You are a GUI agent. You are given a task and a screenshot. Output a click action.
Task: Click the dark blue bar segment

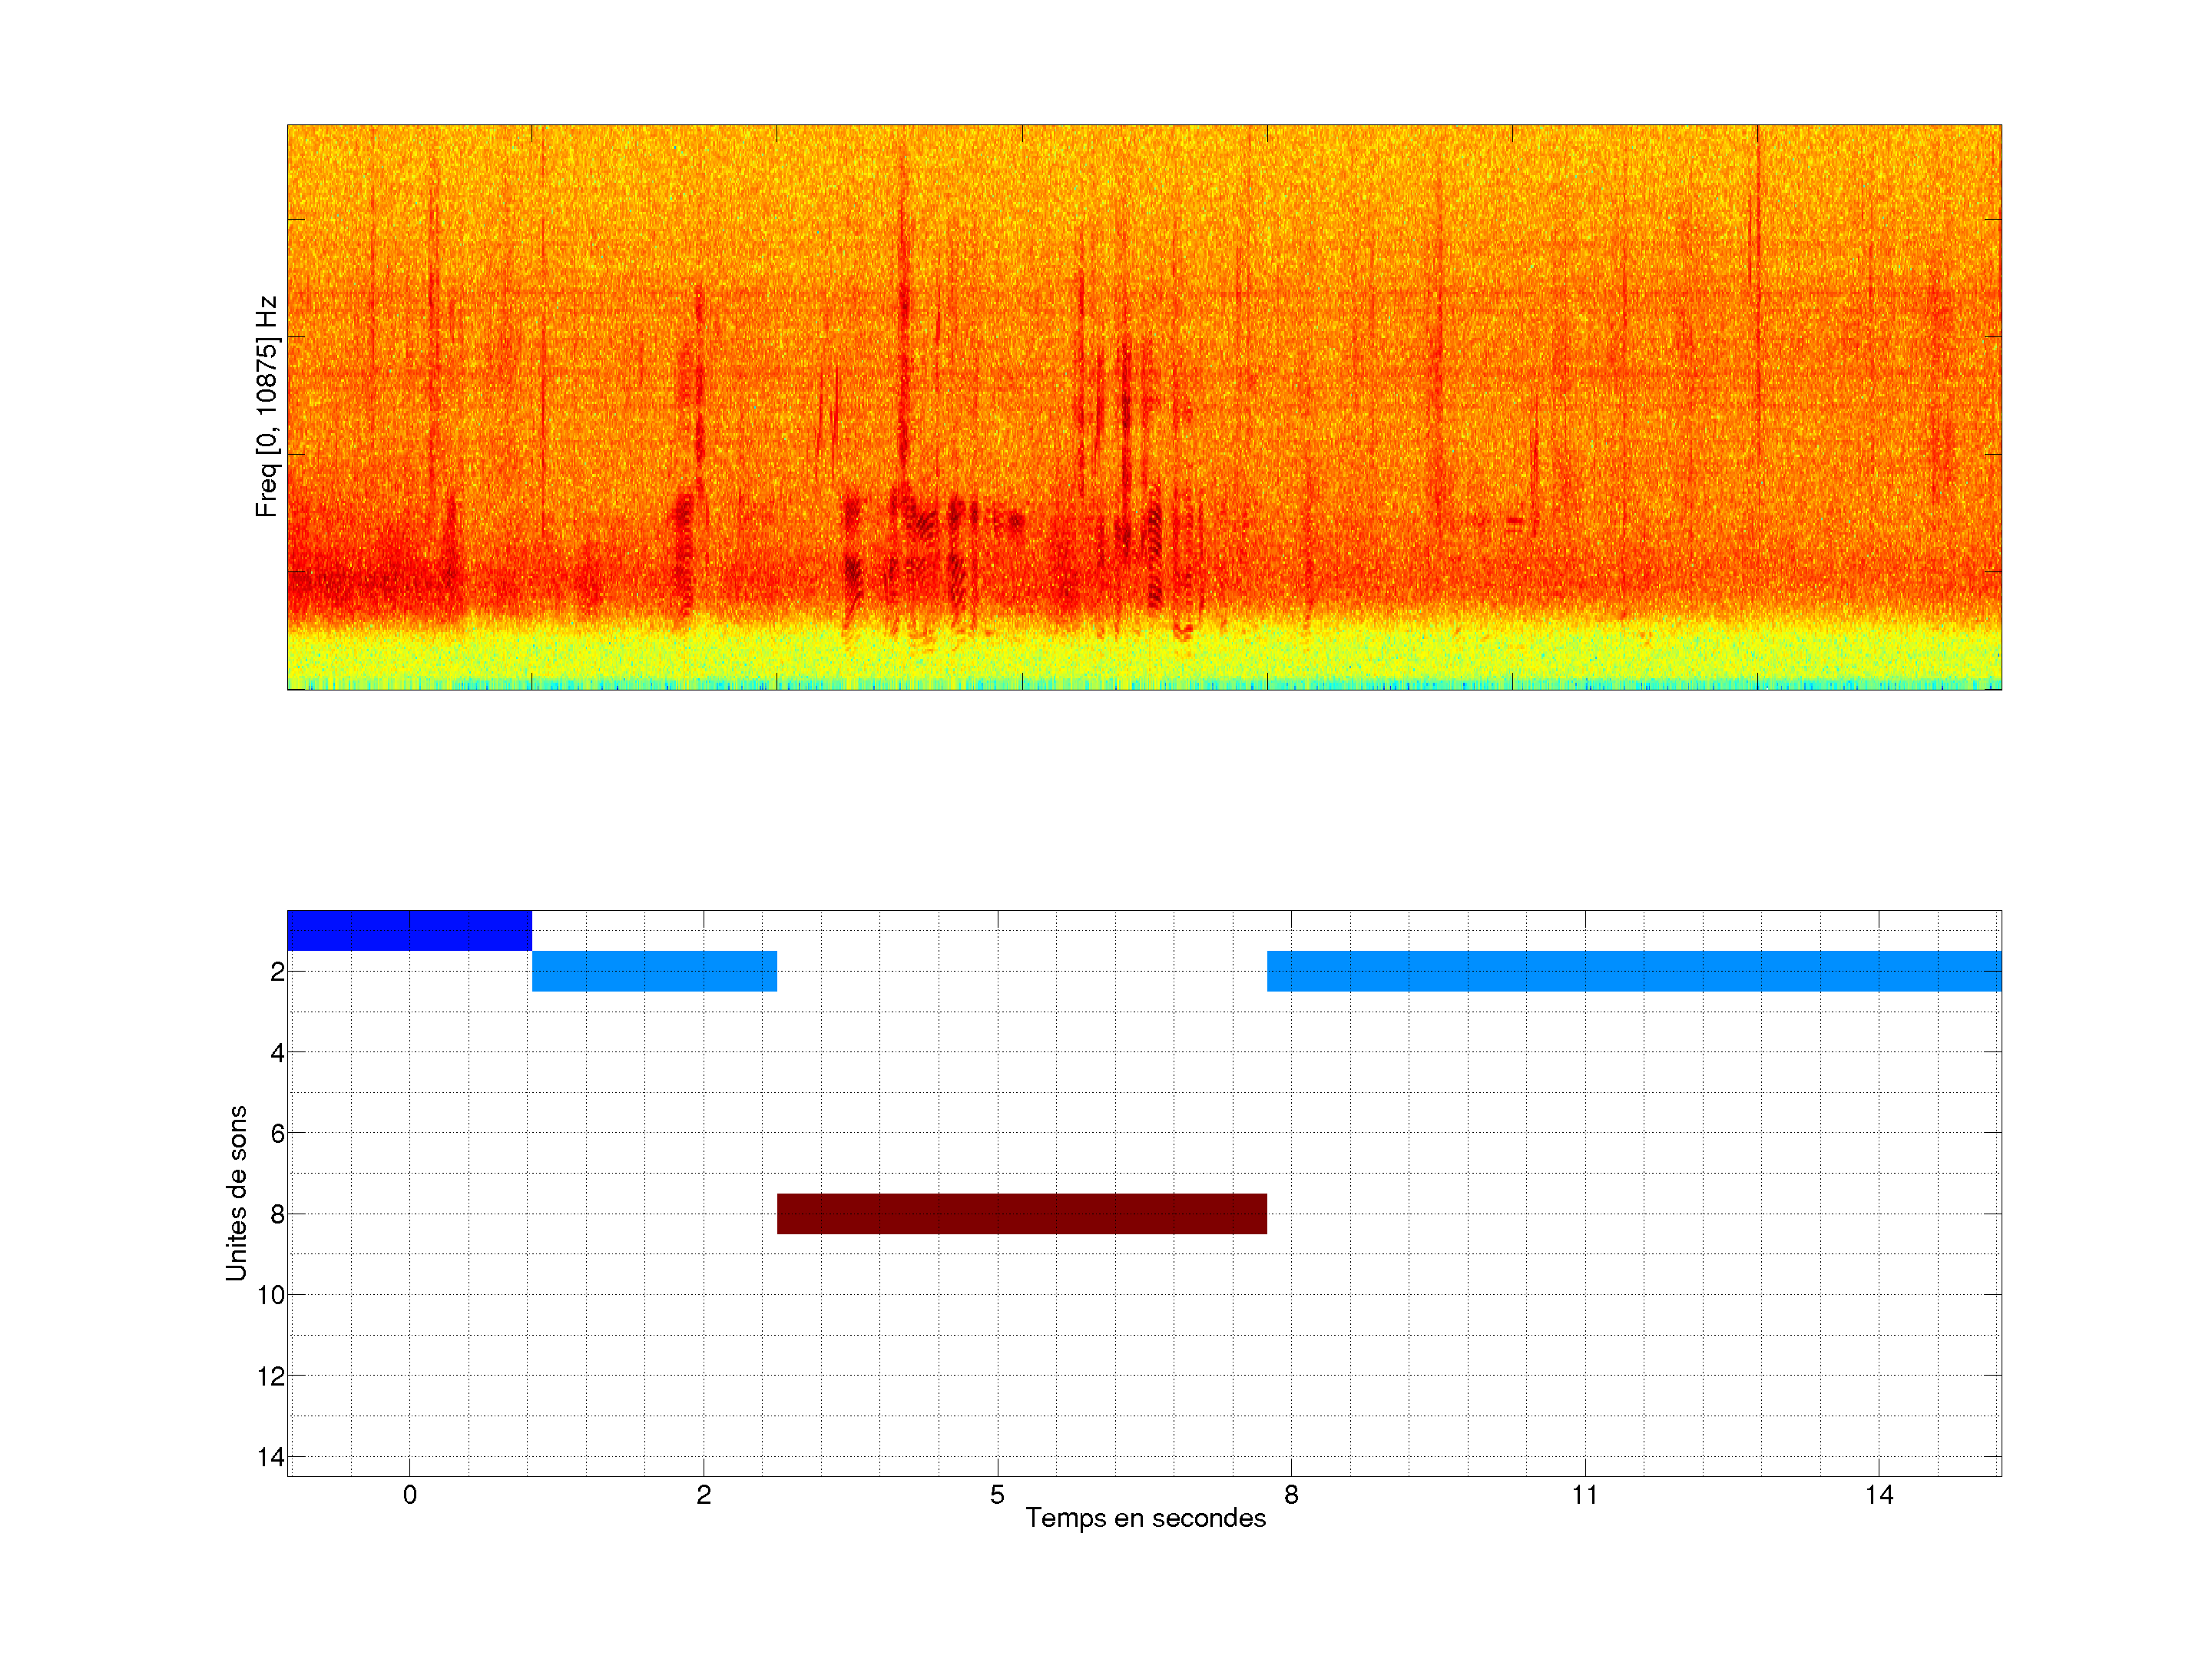click(x=409, y=930)
